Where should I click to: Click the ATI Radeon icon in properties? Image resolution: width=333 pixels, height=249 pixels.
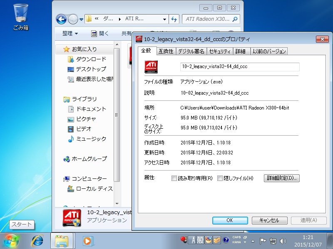click(x=151, y=67)
